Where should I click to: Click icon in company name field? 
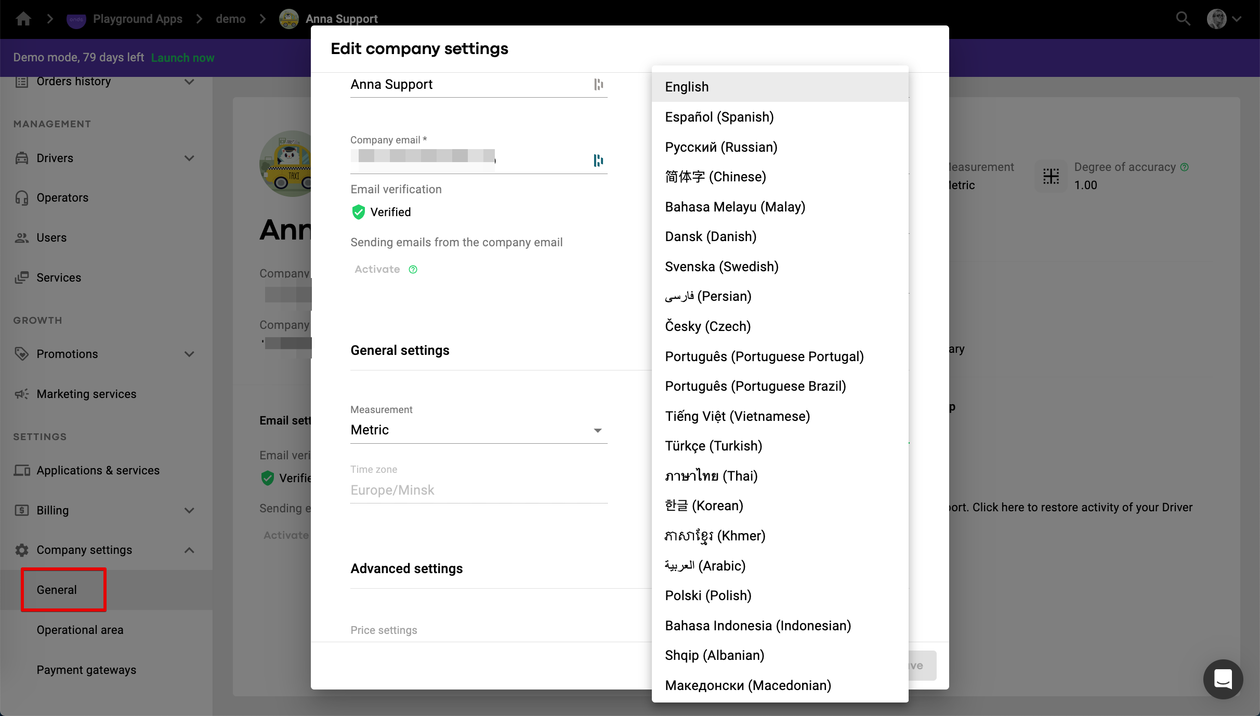coord(598,84)
